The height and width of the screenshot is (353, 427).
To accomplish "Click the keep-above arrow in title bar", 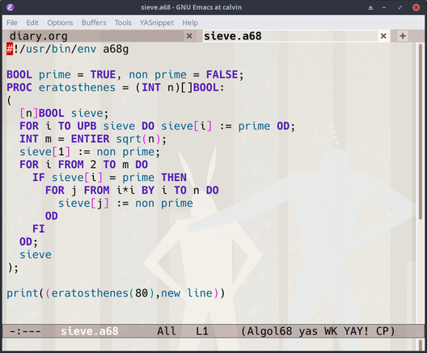I will (x=370, y=7).
